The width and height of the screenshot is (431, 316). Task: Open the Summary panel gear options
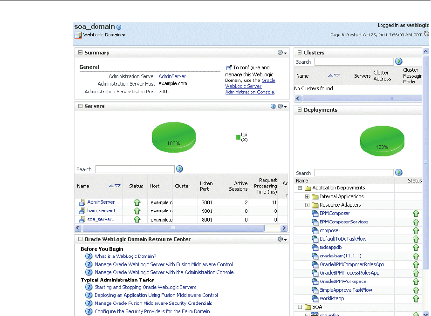[282, 53]
